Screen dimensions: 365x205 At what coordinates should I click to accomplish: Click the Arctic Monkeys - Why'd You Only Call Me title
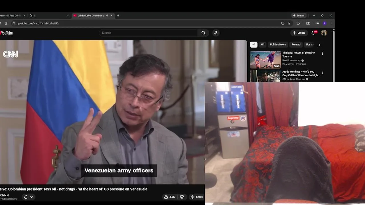pyautogui.click(x=301, y=73)
